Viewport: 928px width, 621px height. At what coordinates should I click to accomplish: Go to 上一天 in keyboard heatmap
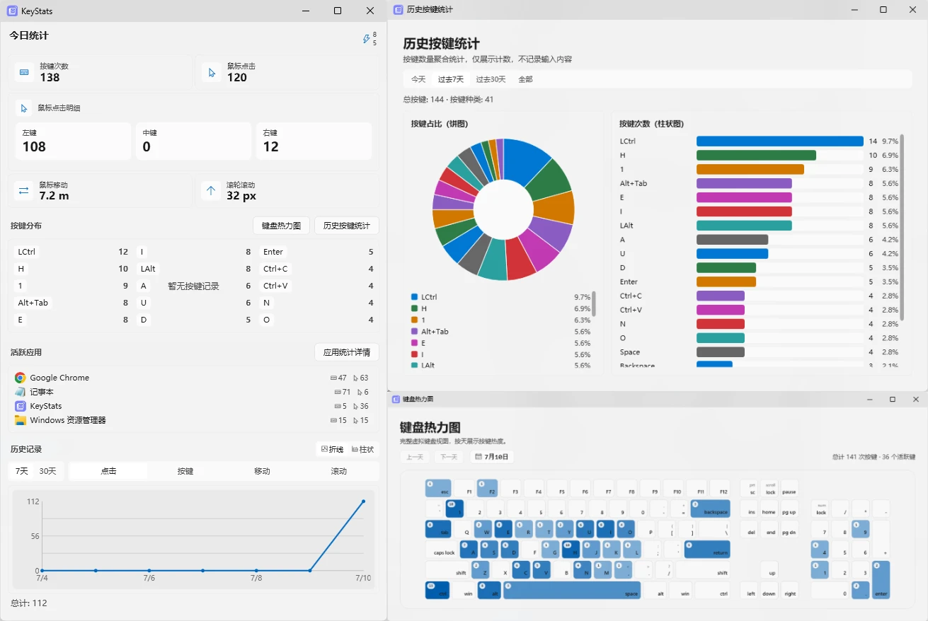(415, 457)
